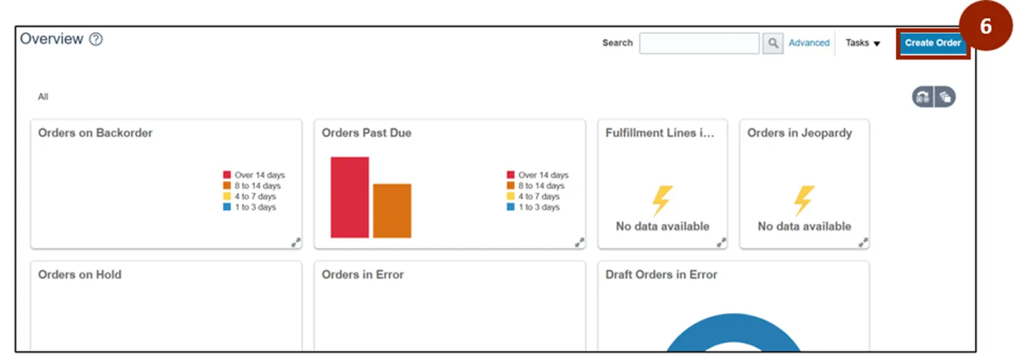Click the blue 1 to 3 days swatch in Orders on Backorder

click(x=227, y=207)
